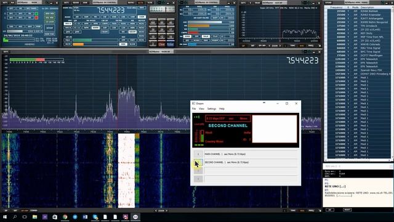
Task: Select CW mode in RX Control
Action: (105, 17)
